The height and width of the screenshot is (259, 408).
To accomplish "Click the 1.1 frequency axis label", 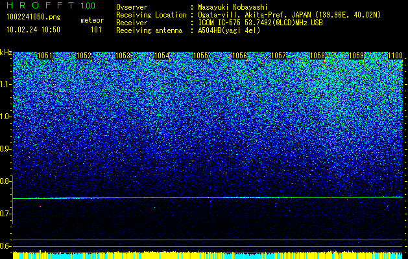I will (x=5, y=84).
